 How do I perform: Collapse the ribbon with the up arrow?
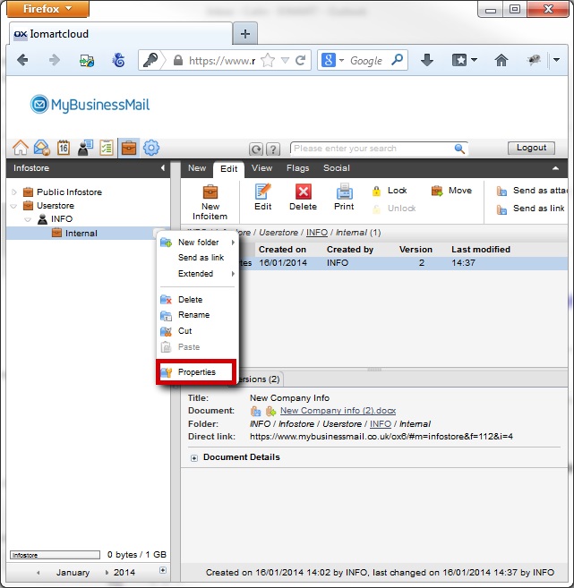click(555, 168)
